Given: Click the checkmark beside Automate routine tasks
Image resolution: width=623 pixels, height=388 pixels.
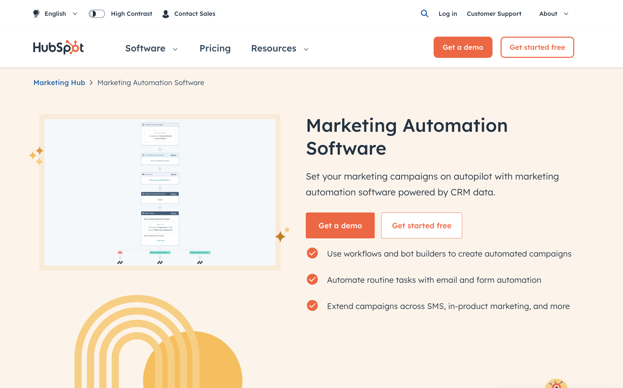Looking at the screenshot, I should 312,279.
